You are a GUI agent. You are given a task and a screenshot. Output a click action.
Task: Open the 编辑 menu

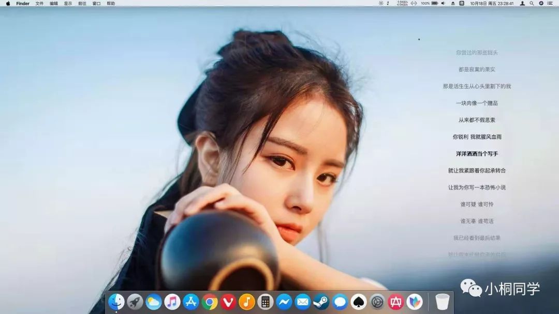coord(53,3)
